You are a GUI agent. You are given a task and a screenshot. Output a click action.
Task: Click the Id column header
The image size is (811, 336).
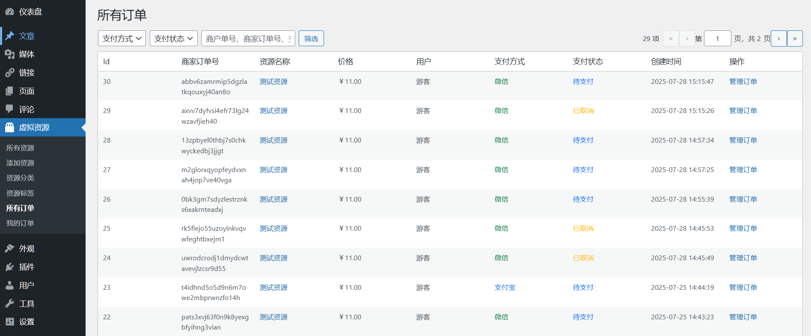(106, 62)
